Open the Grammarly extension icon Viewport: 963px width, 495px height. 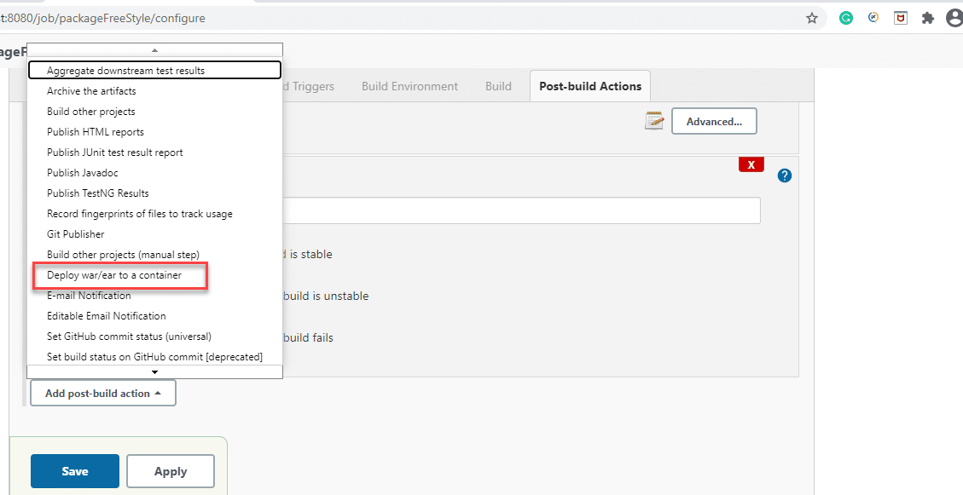coord(845,19)
